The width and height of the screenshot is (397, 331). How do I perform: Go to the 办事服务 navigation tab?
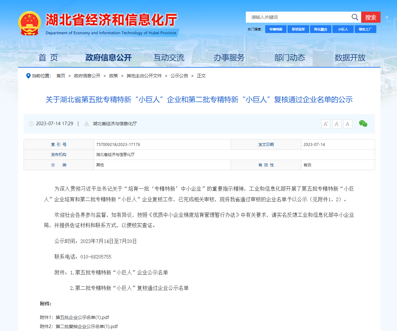pos(229,58)
